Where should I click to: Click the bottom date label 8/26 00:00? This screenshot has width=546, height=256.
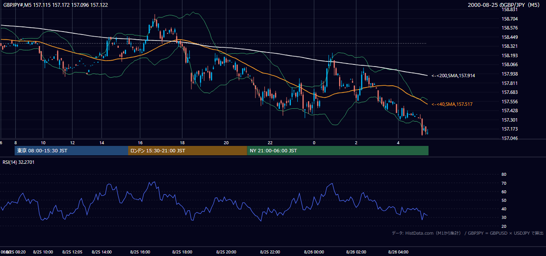pyautogui.click(x=314, y=252)
